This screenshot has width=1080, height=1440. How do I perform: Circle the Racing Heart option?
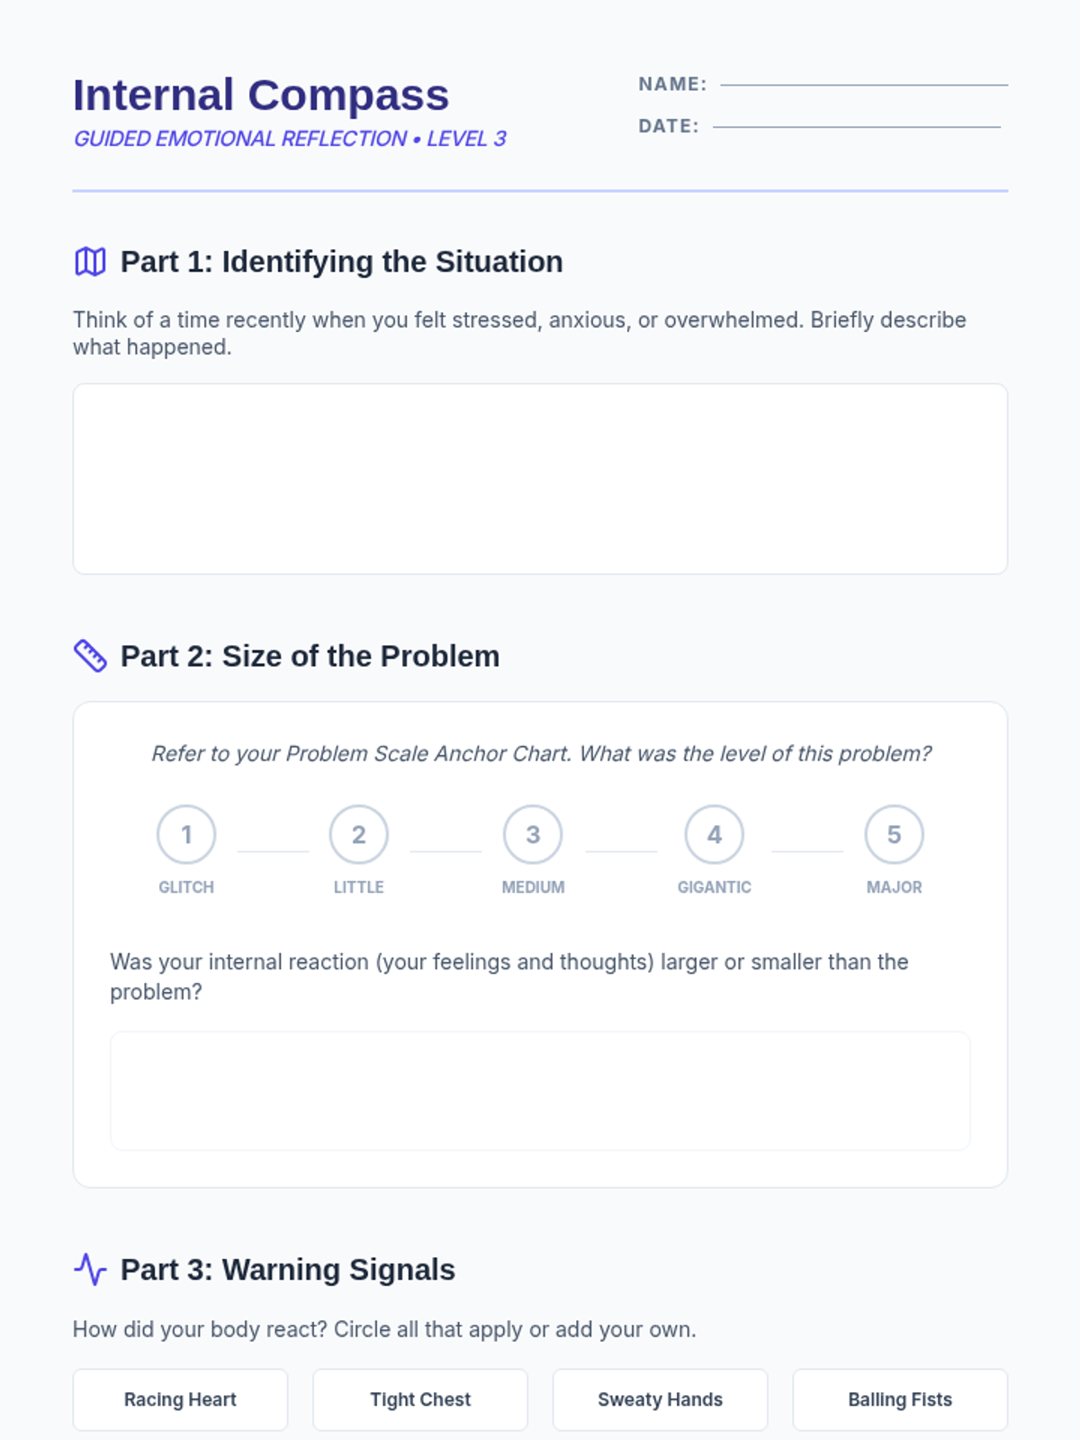180,1399
